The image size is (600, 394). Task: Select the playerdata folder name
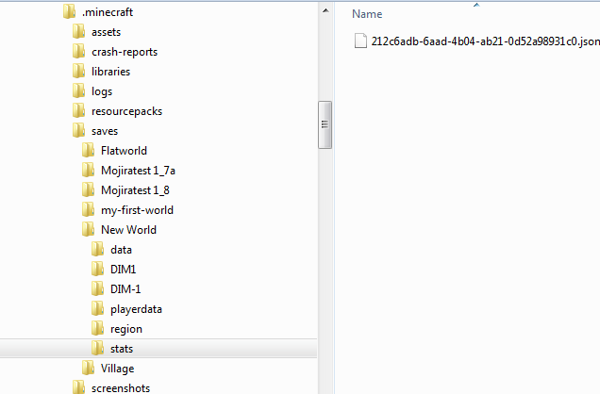point(136,309)
